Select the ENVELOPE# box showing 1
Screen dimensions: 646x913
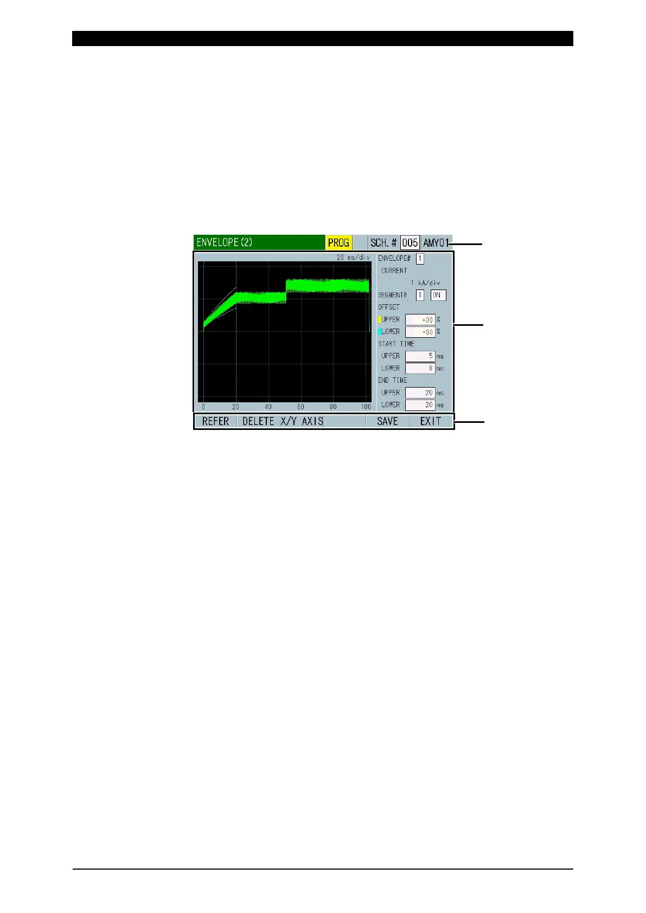[x=420, y=259]
